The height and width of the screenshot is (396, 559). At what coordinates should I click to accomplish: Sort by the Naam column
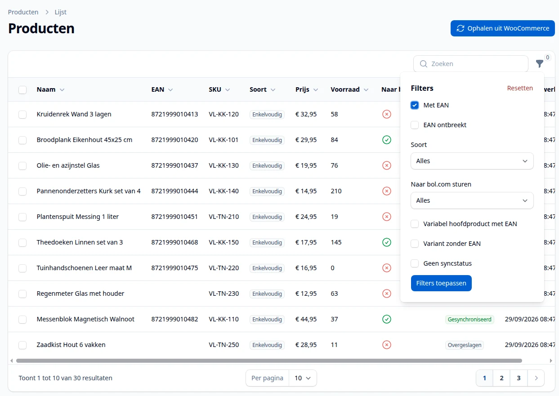(x=50, y=89)
